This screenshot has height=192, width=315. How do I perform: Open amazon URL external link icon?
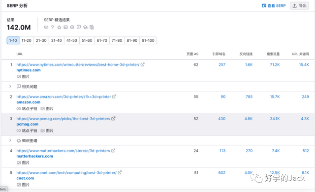[114, 96]
